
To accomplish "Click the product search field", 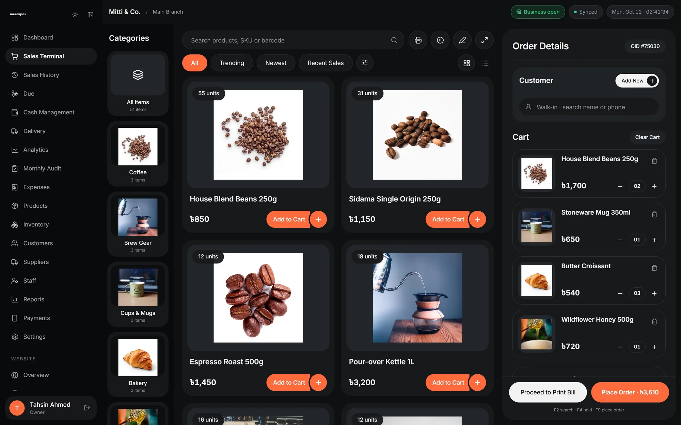I will pos(293,40).
